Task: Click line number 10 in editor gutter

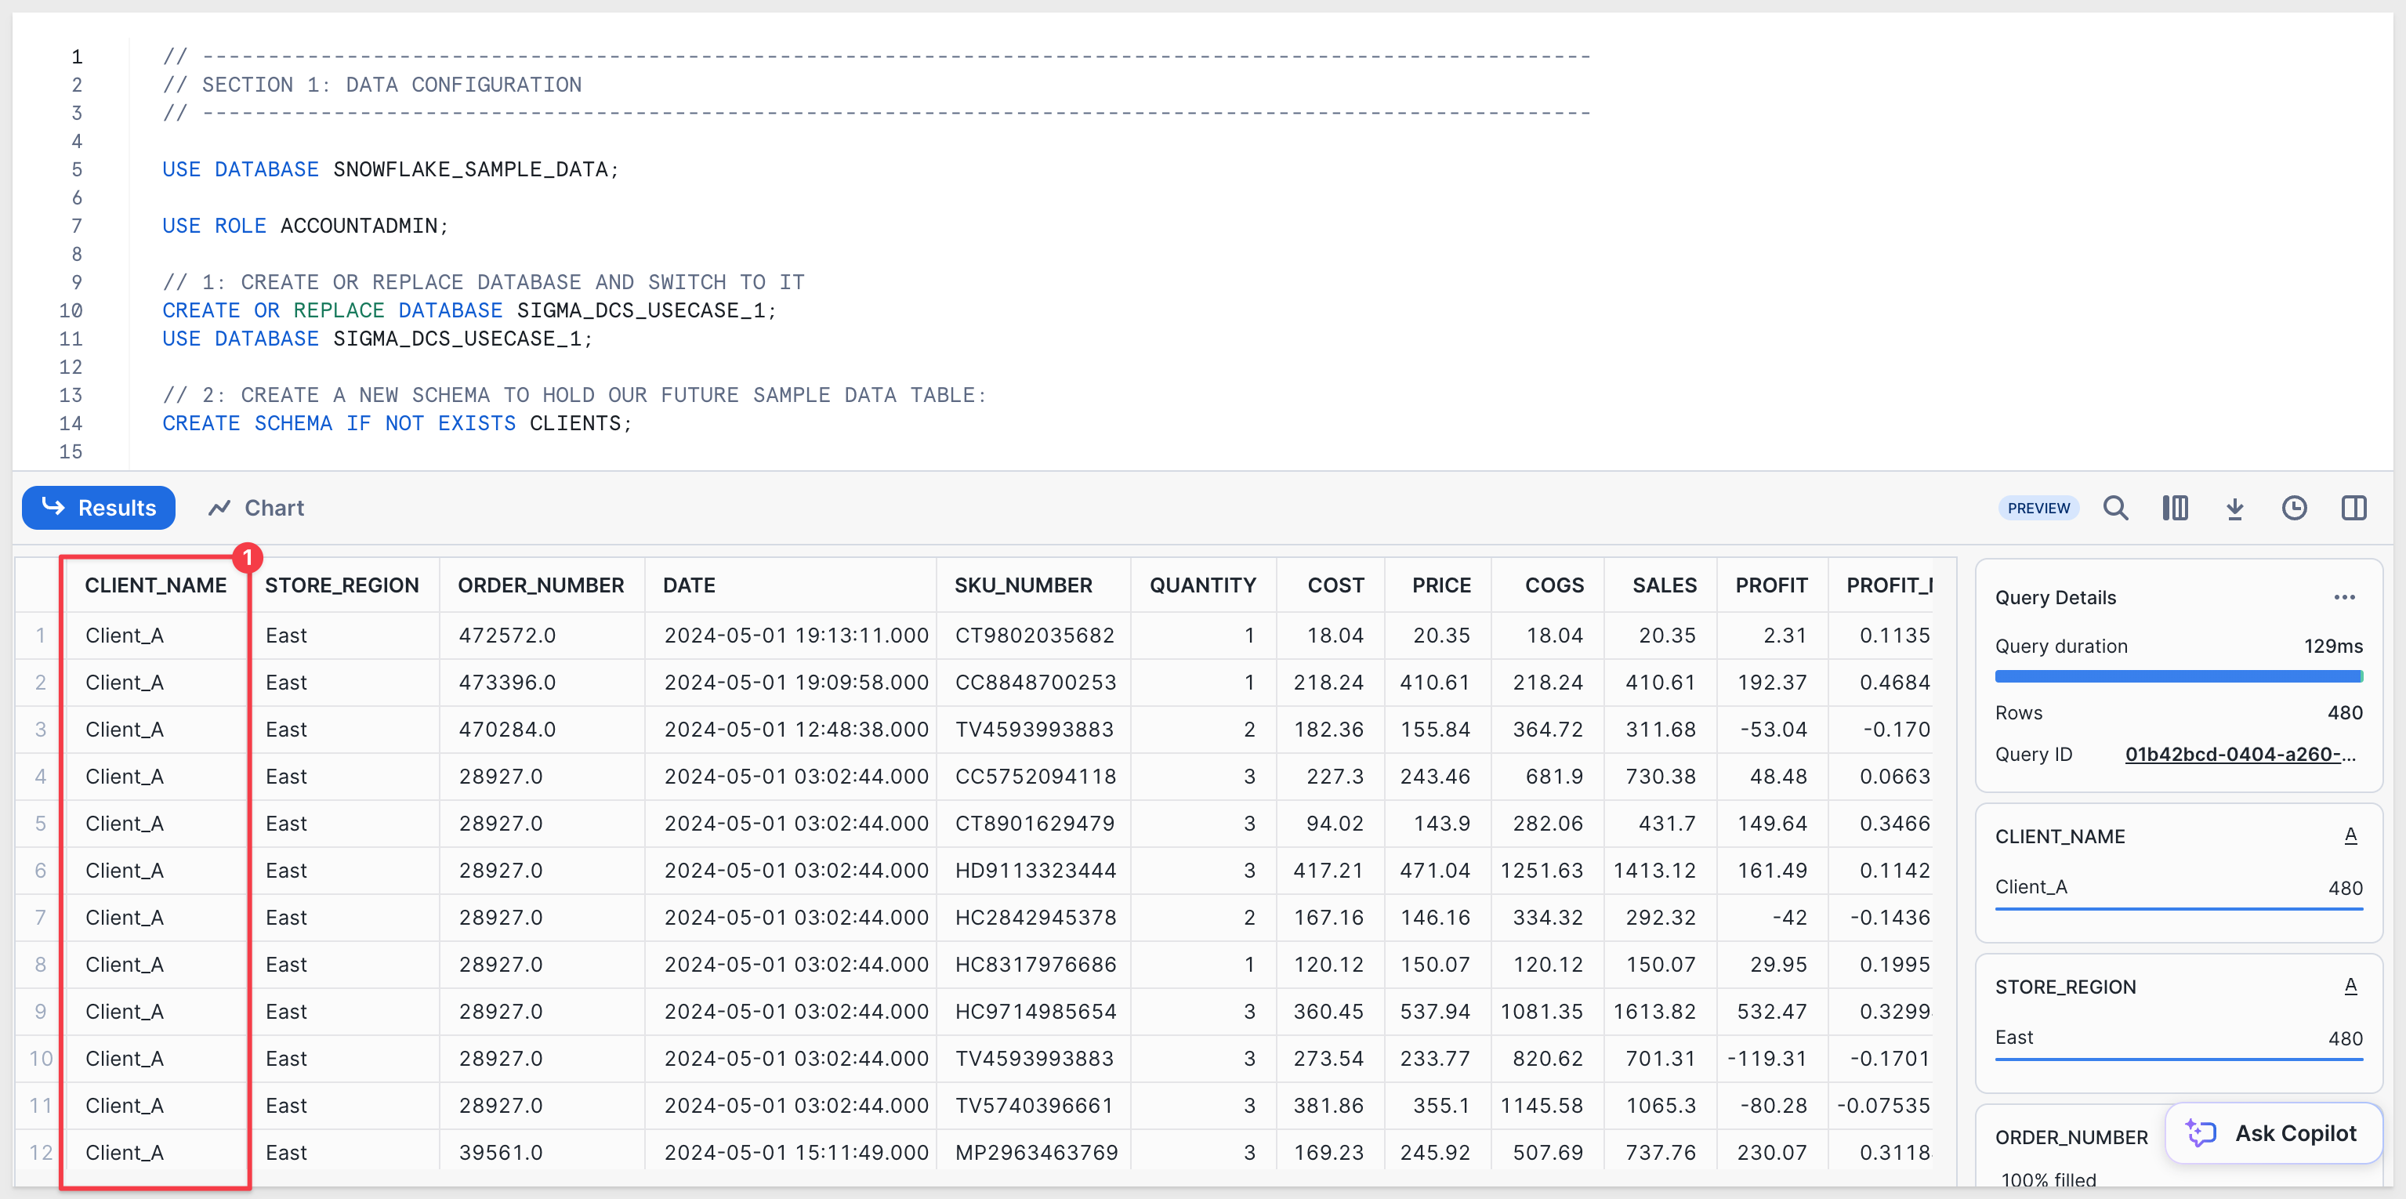Action: pyautogui.click(x=71, y=310)
